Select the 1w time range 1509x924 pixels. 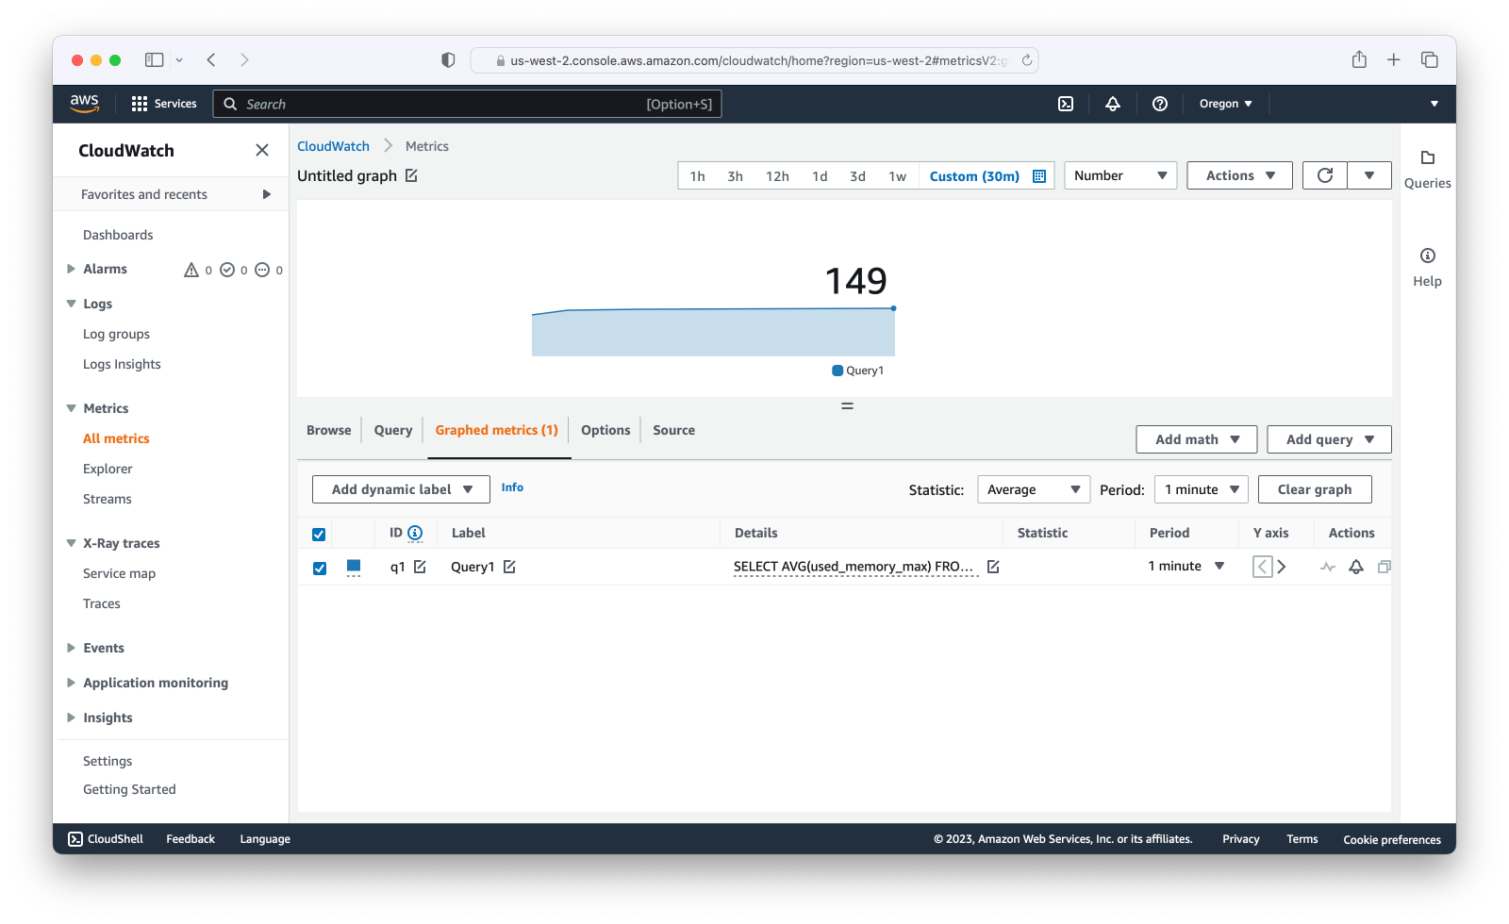coord(897,176)
